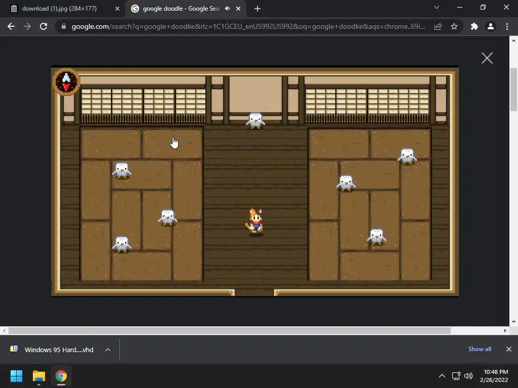This screenshot has height=388, width=518.
Task: Click the scroll up arrow of page scrollbar
Action: pos(513,40)
